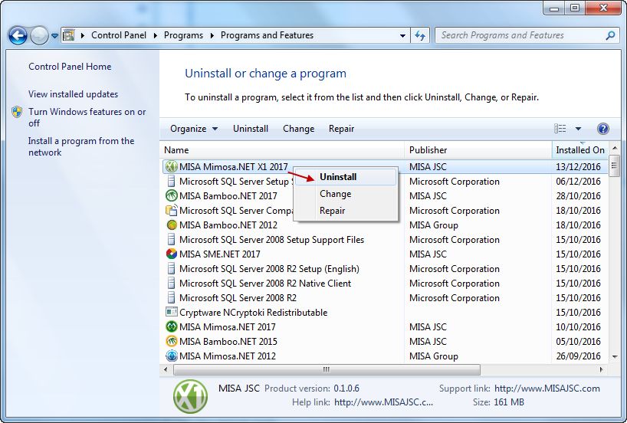Click Uninstall in the toolbar
The height and width of the screenshot is (423, 627).
[x=251, y=129]
